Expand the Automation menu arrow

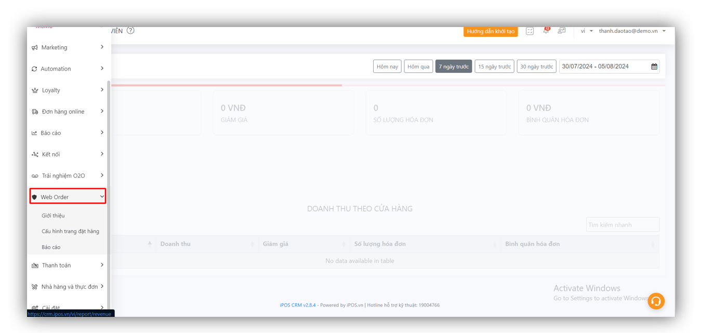pyautogui.click(x=102, y=69)
